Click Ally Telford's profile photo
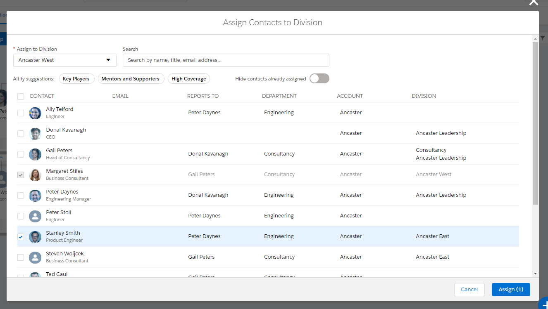 [x=35, y=113]
